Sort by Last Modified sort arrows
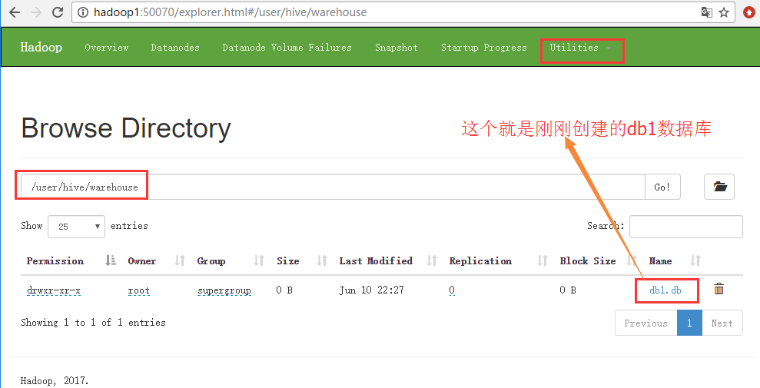760x388 pixels. click(x=432, y=260)
